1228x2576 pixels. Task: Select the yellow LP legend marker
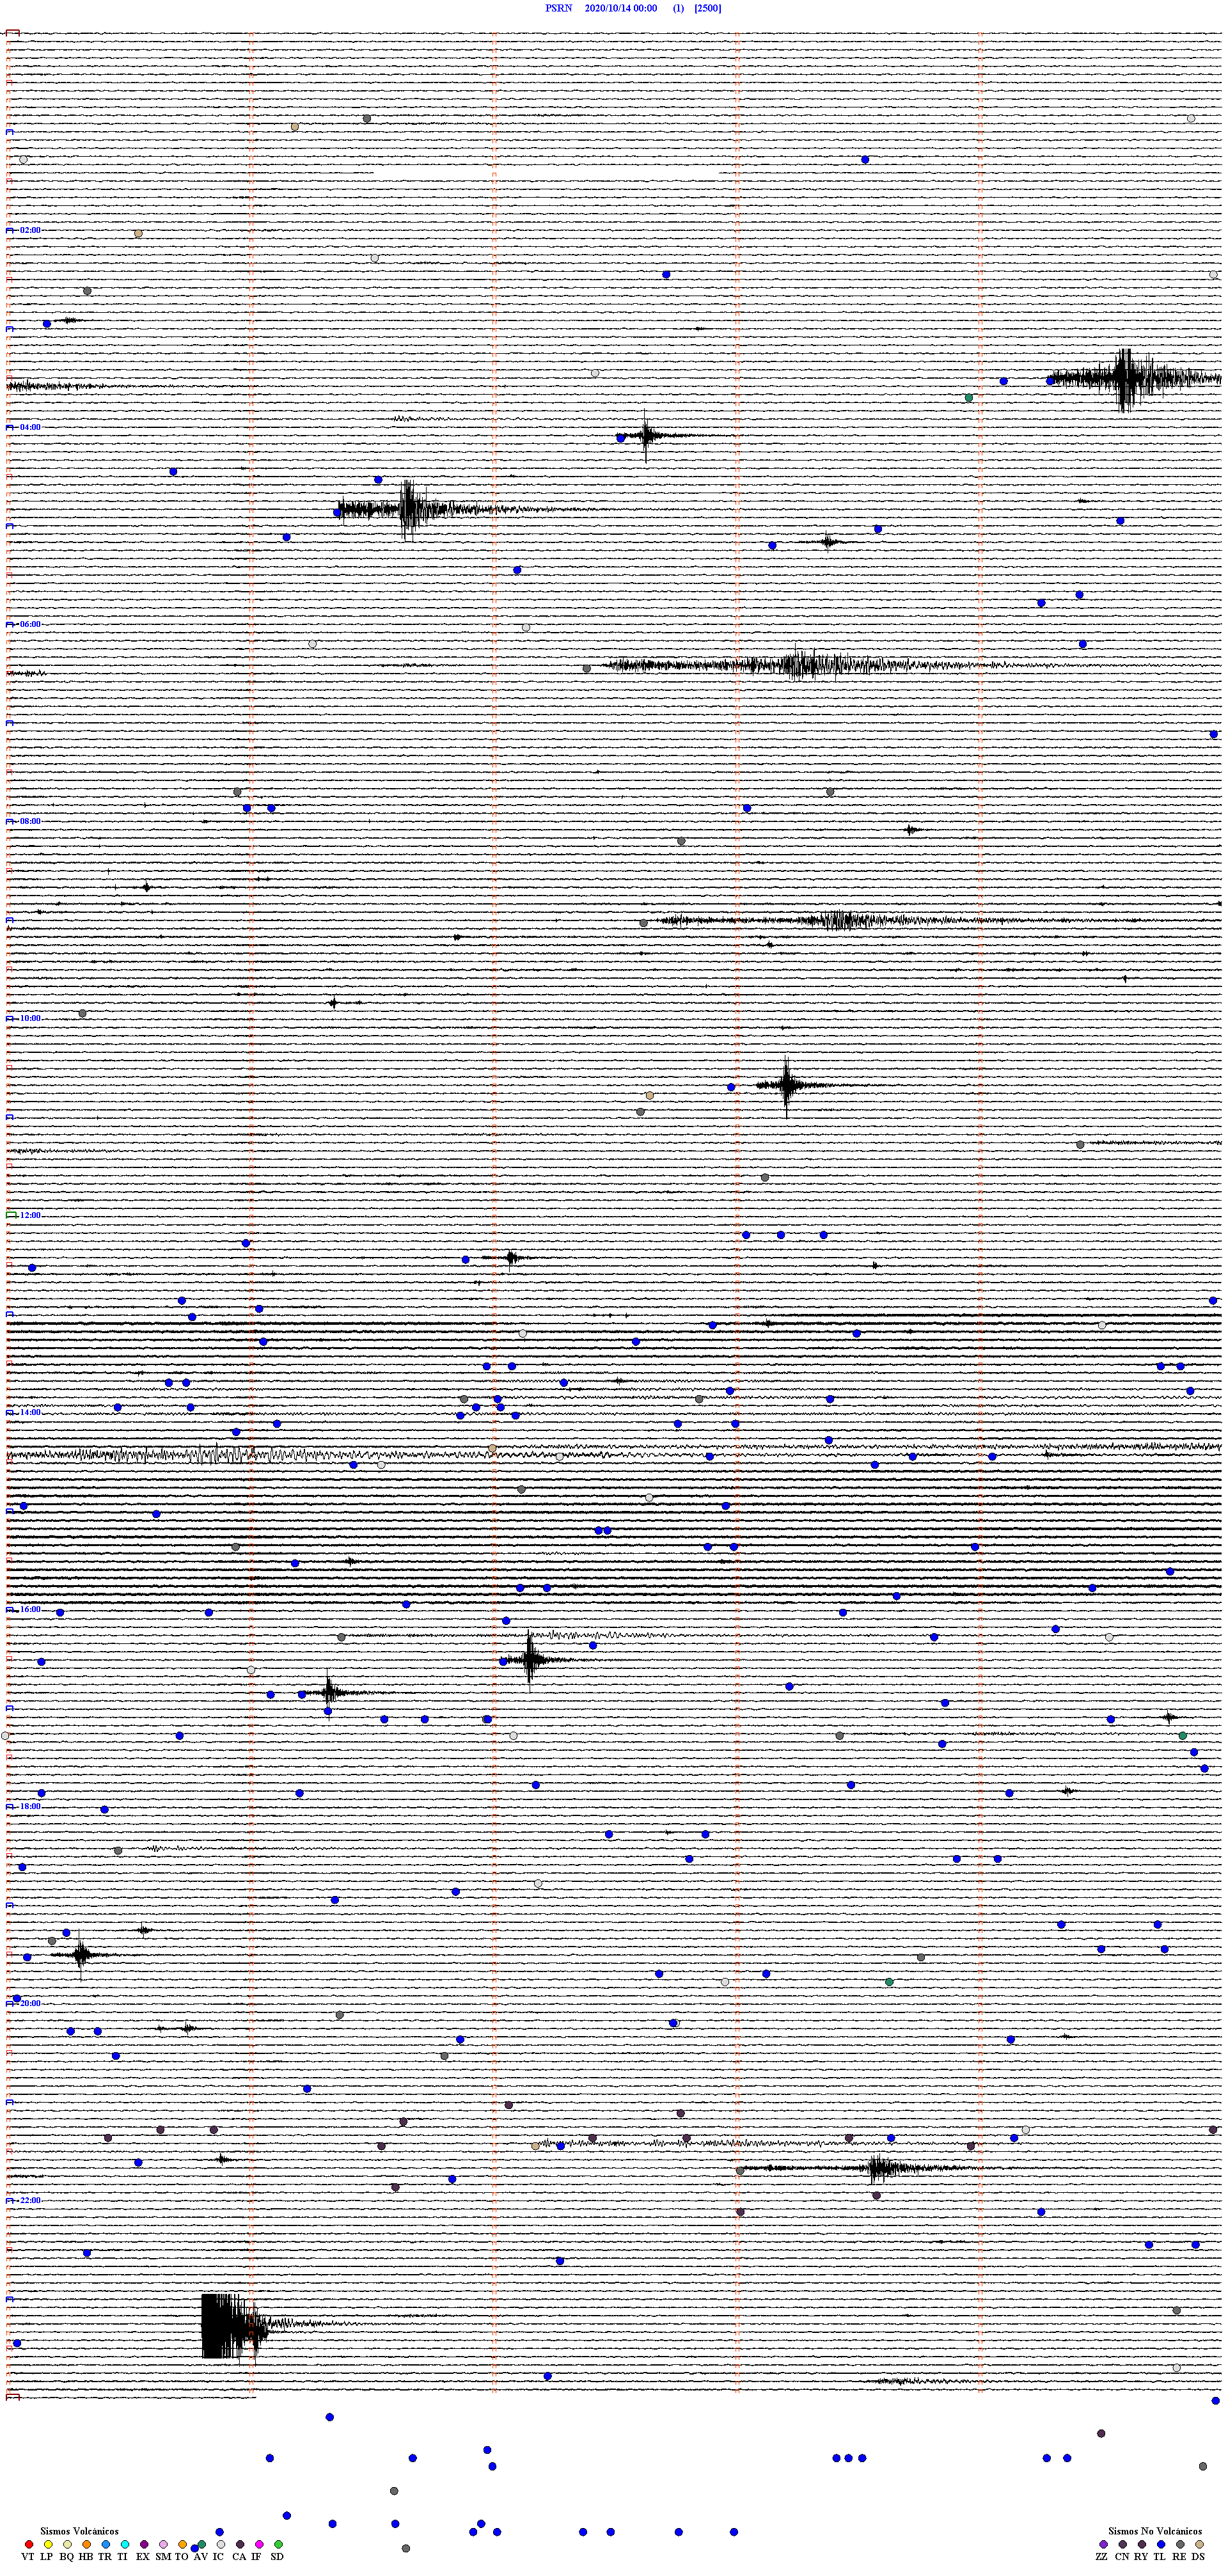pos(48,2544)
